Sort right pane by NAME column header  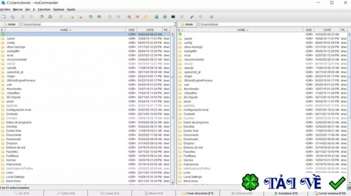243,30
